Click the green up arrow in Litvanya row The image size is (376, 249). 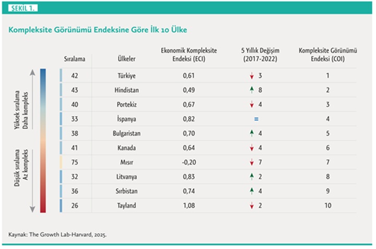(251, 177)
